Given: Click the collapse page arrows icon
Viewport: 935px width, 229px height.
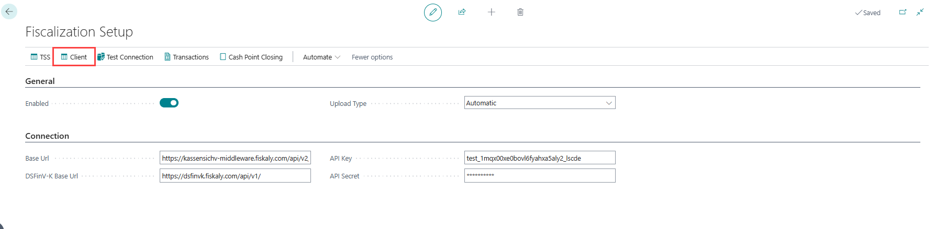Looking at the screenshot, I should [920, 12].
